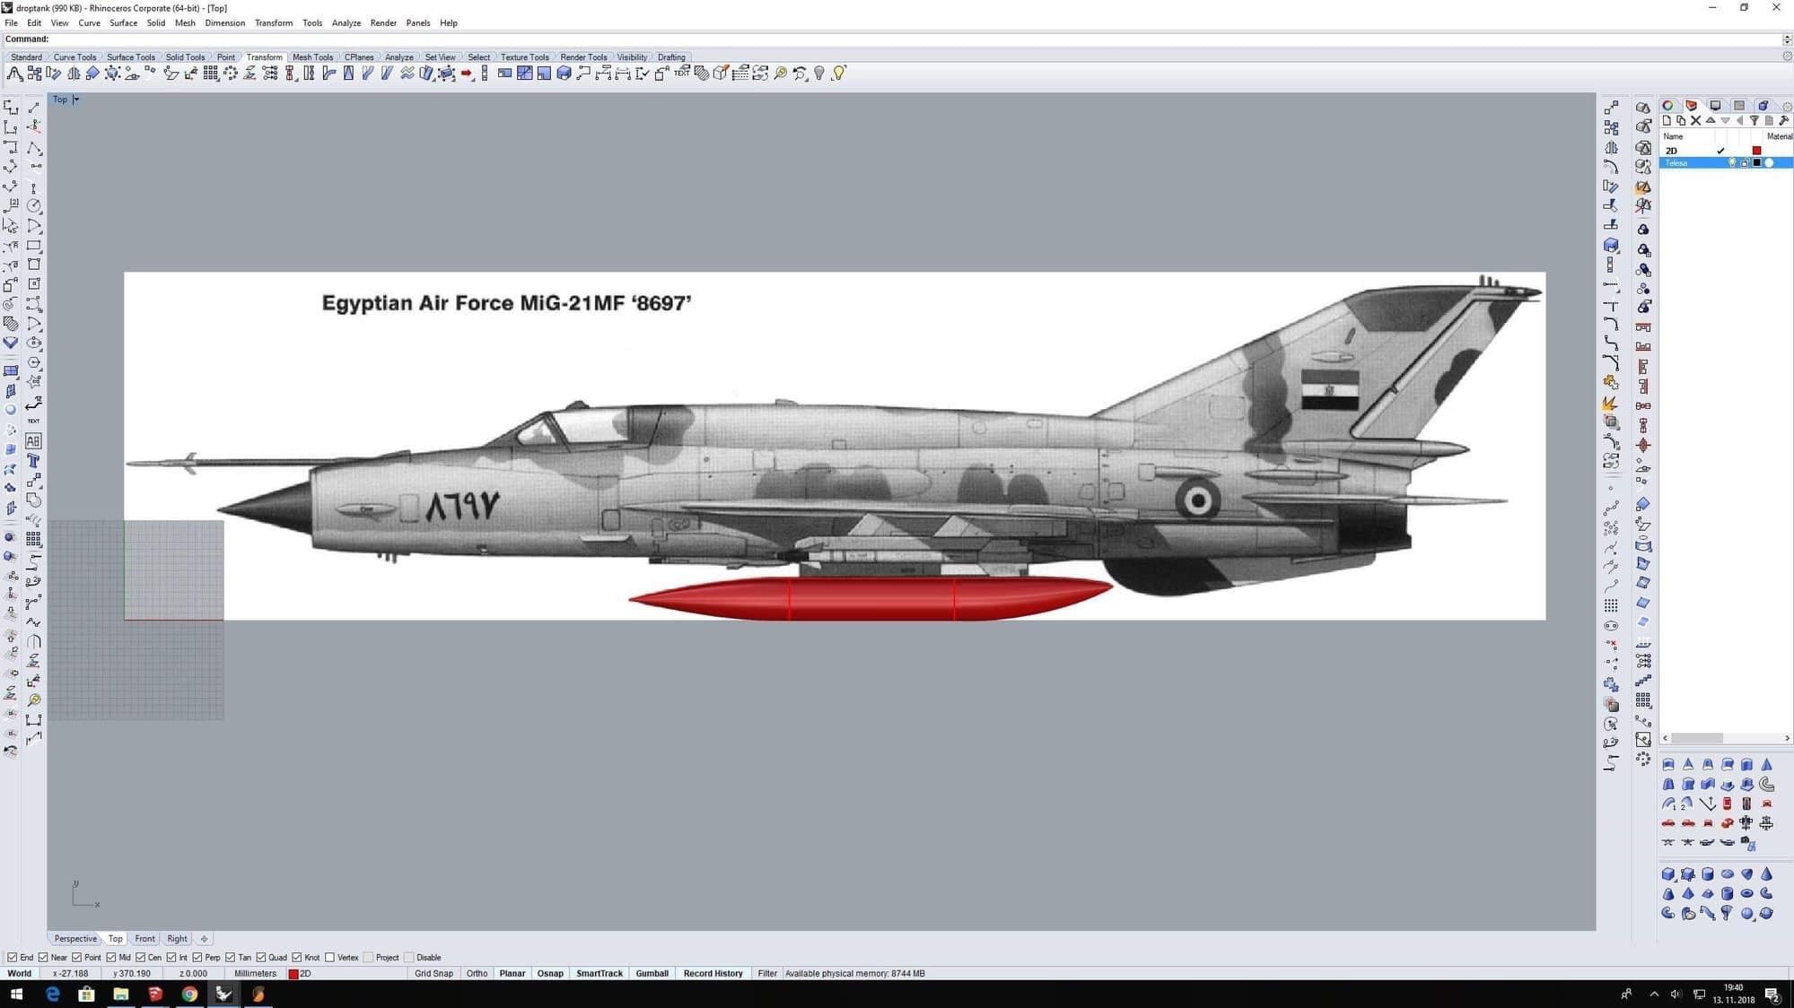The image size is (1794, 1008).
Task: Select the rectangular Array tool in Transform toolbar
Action: tap(211, 74)
